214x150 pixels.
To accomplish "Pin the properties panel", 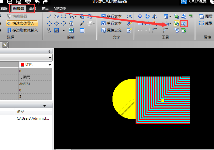I will click(x=50, y=51).
